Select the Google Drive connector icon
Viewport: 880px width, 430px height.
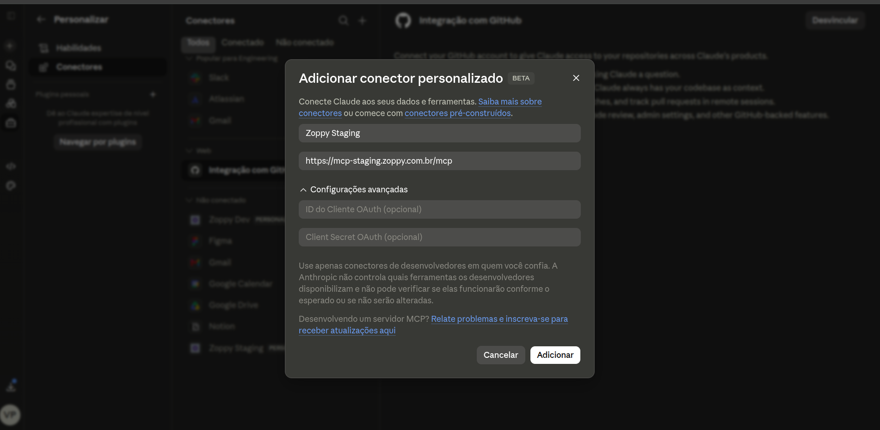(196, 305)
